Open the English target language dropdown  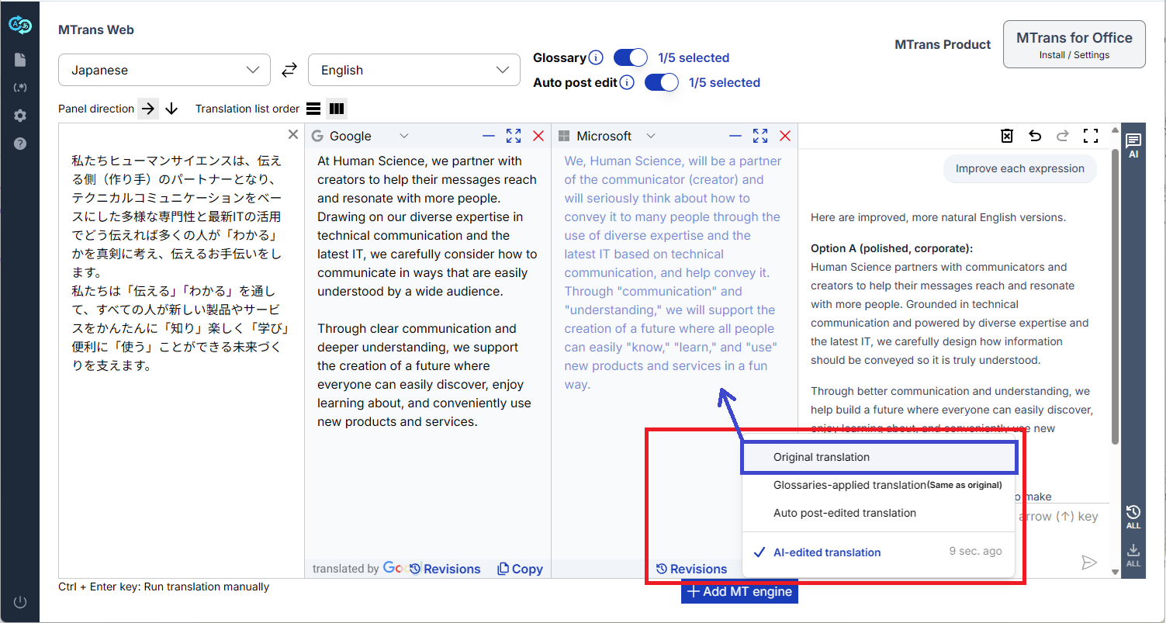414,70
